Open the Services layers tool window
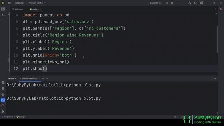The image size is (224, 126). pyautogui.click(x=3, y=89)
